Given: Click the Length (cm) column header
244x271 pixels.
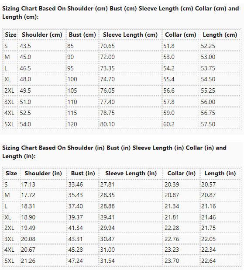Looking at the screenshot, I should pyautogui.click(x=220, y=35).
